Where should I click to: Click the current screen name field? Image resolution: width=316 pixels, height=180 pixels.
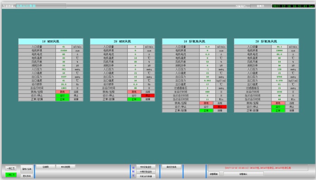point(41,6)
